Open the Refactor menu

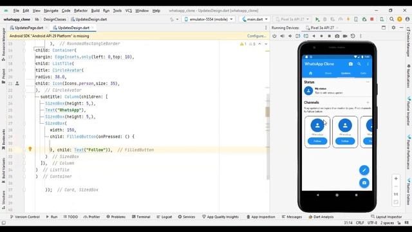coord(80,10)
